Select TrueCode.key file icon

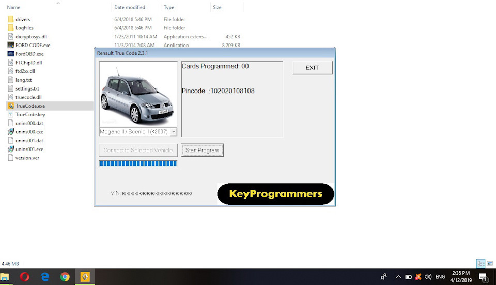pyautogui.click(x=11, y=114)
